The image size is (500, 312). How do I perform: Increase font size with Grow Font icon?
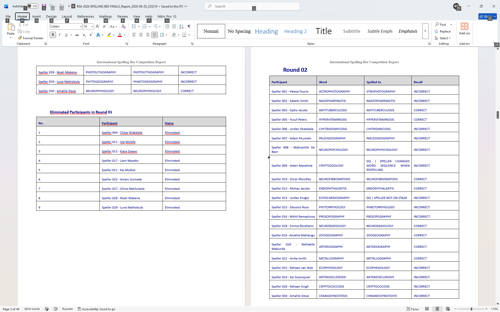click(x=98, y=27)
